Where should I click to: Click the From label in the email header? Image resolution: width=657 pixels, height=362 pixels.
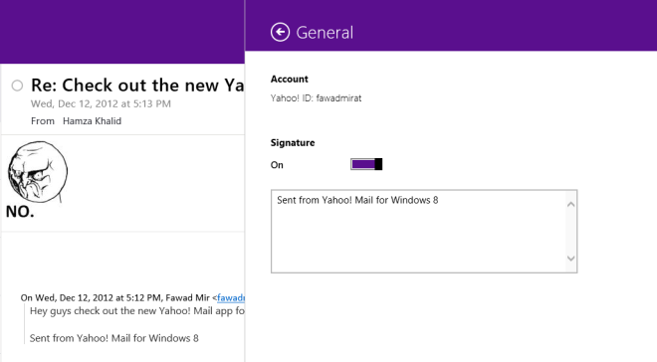point(43,121)
